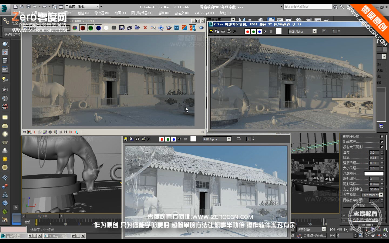The image size is (389, 243).
Task: Click the cone icon in the left toolbar
Action: click(x=5, y=150)
